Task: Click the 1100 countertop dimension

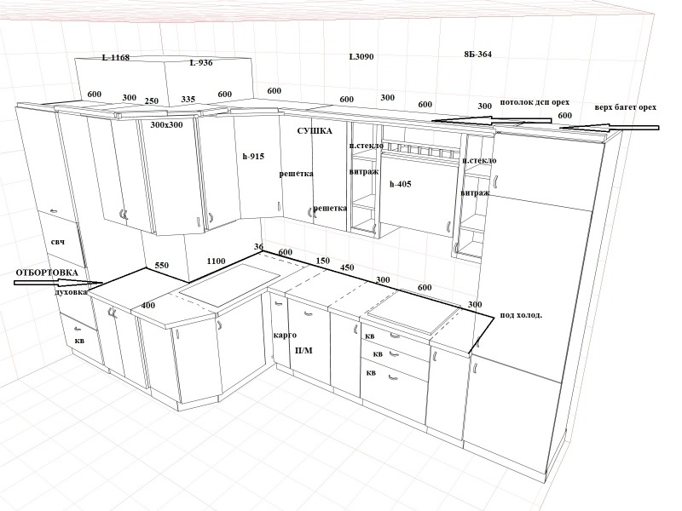Action: tap(216, 261)
